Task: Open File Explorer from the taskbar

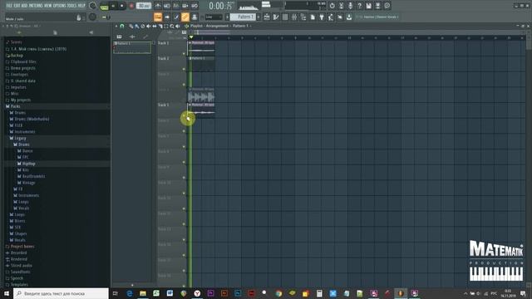Action: [x=143, y=293]
